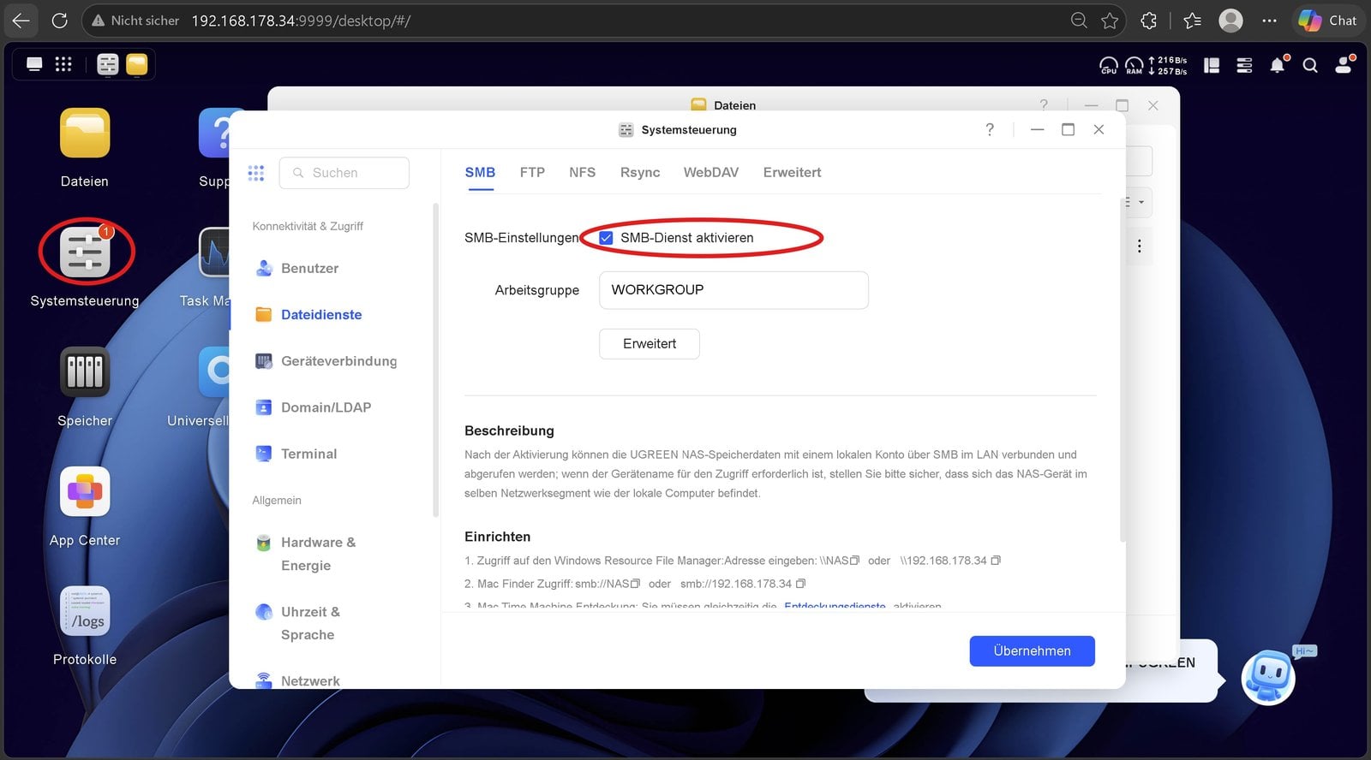The image size is (1371, 760).
Task: Add this page to favorites star
Action: [1110, 21]
